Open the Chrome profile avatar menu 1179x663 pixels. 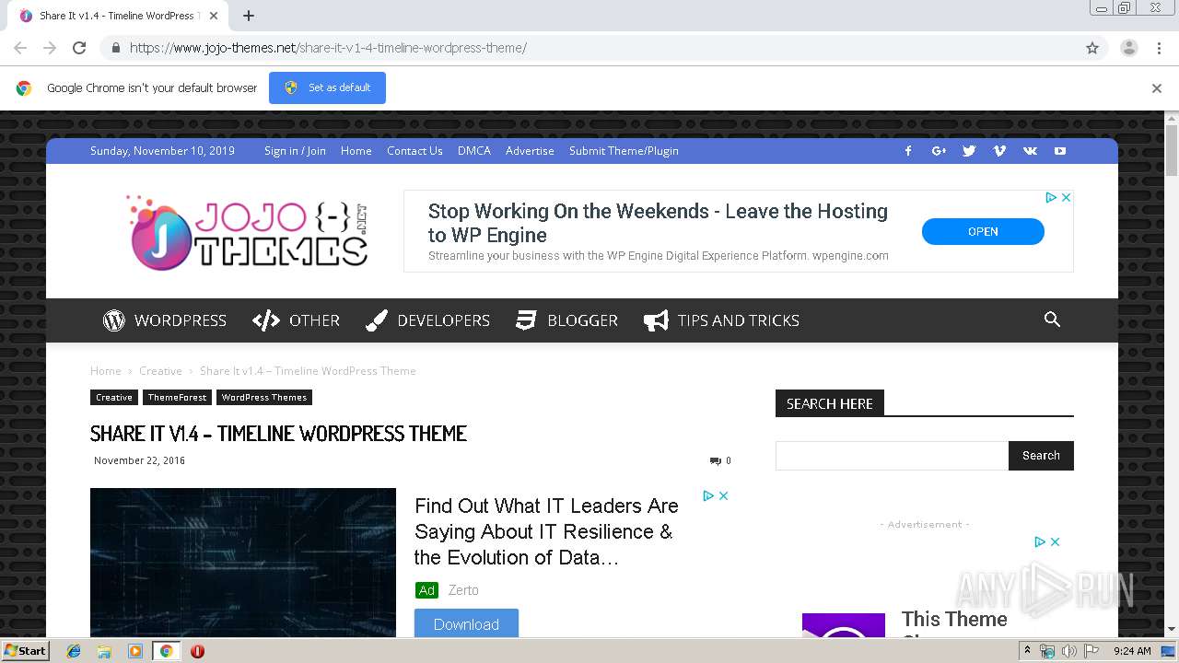pyautogui.click(x=1128, y=48)
